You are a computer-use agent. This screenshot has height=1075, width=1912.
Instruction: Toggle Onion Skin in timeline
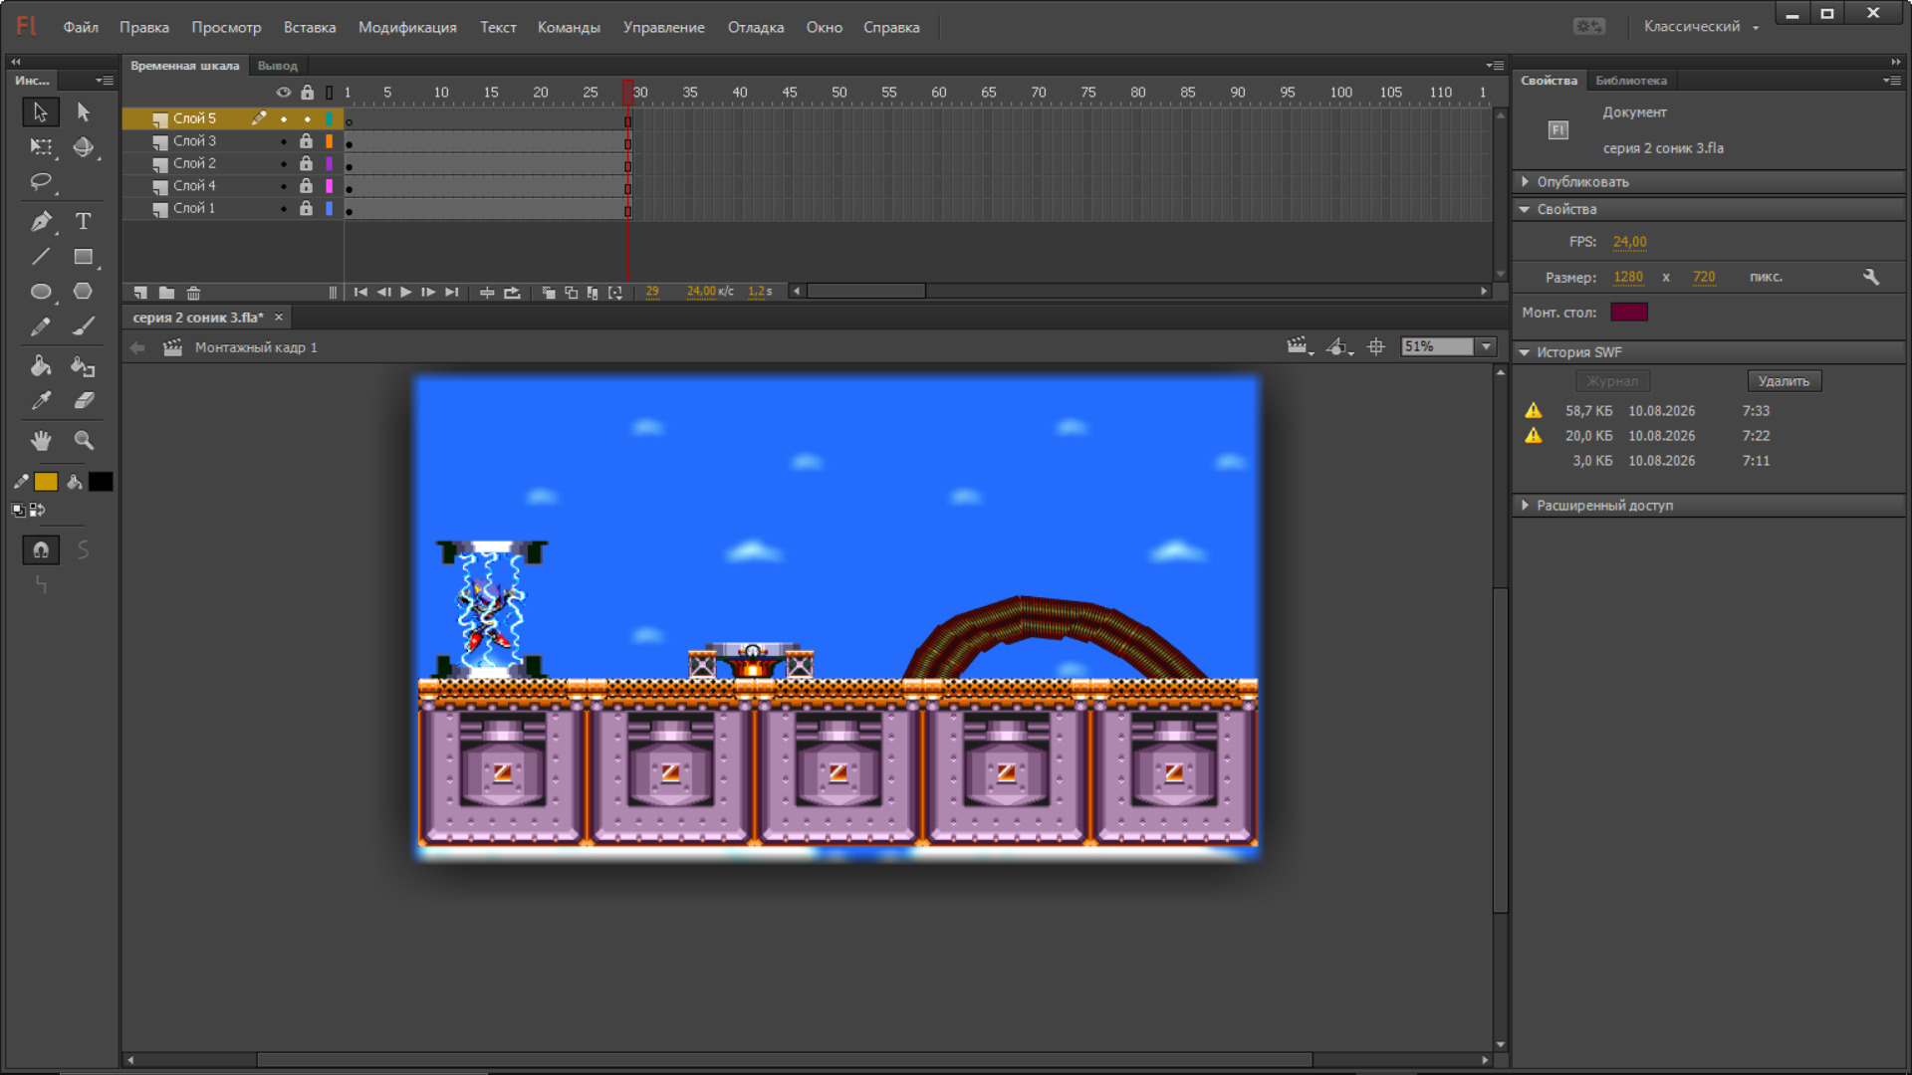coord(549,293)
